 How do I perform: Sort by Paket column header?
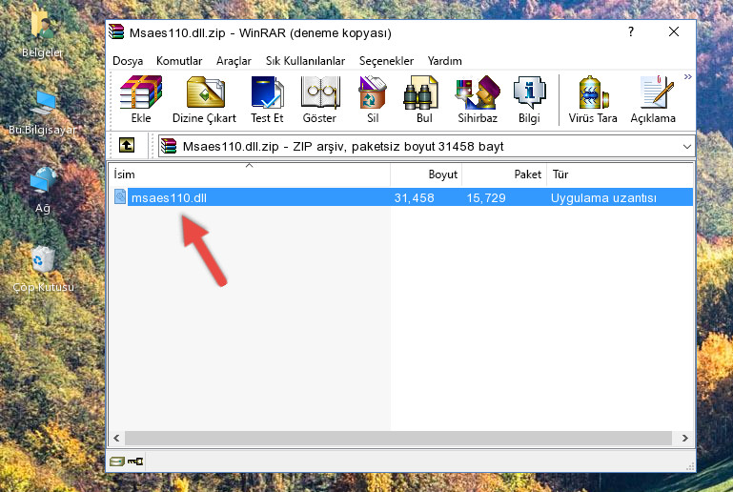504,174
